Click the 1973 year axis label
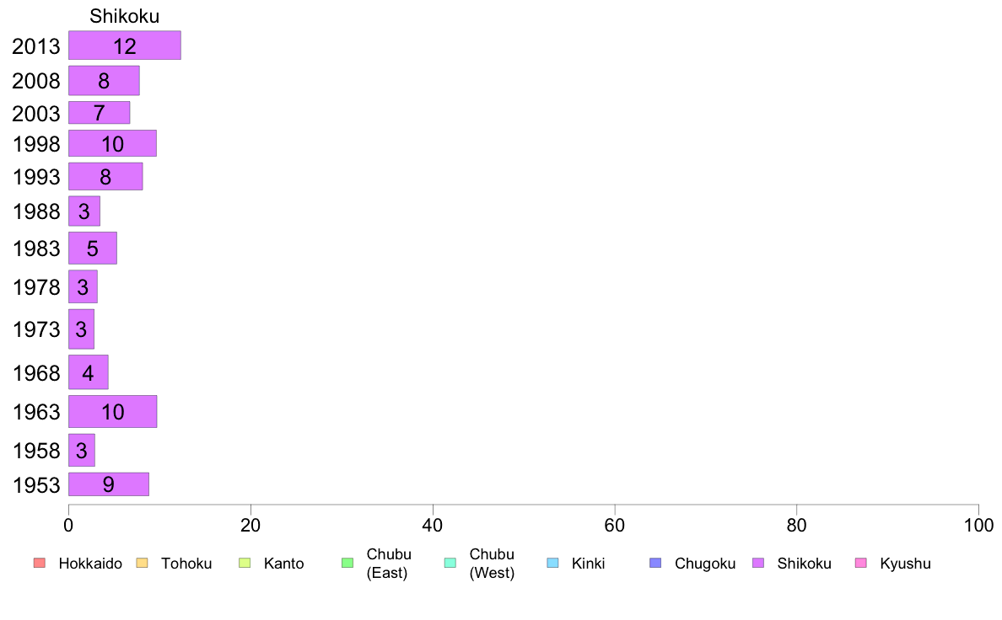The image size is (1002, 620). [x=36, y=329]
